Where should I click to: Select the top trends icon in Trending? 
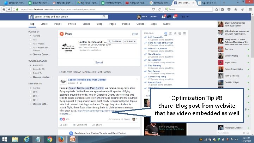point(166,34)
